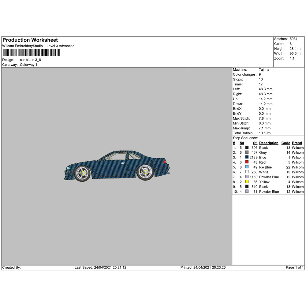Click the car's front wheel with yellow hub
Screen dimensions: 306x306
(x=82, y=173)
